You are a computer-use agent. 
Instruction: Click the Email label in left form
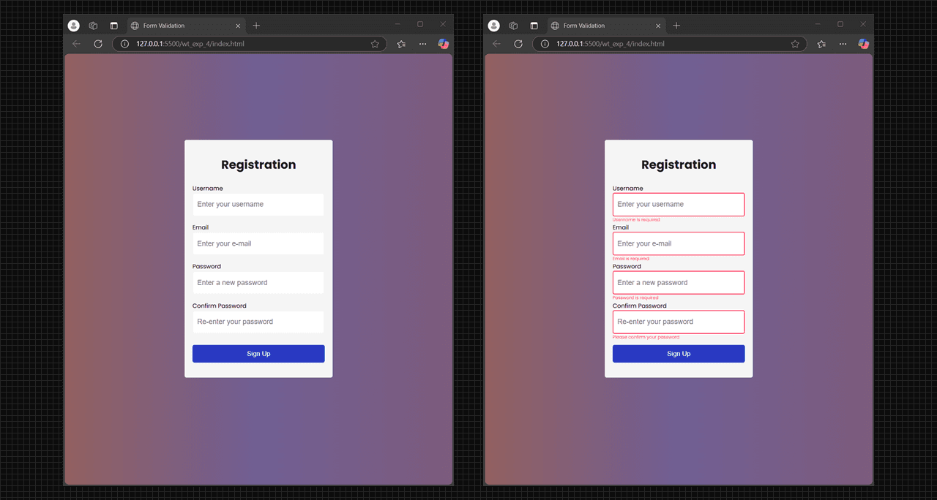click(201, 227)
